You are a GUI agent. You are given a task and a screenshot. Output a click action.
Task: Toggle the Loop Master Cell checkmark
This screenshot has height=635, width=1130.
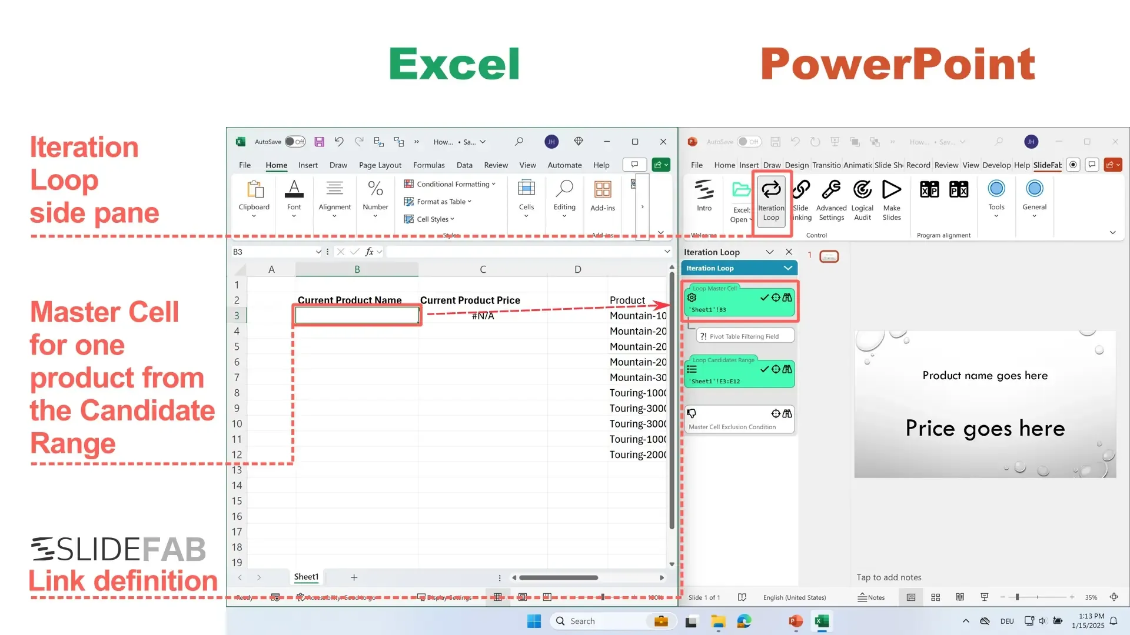point(765,298)
